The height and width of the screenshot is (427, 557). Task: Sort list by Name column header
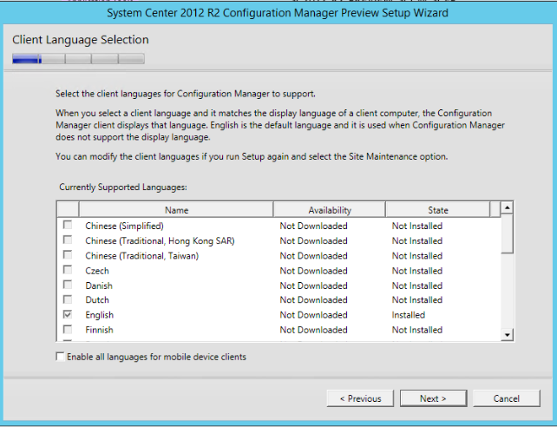pyautogui.click(x=176, y=210)
